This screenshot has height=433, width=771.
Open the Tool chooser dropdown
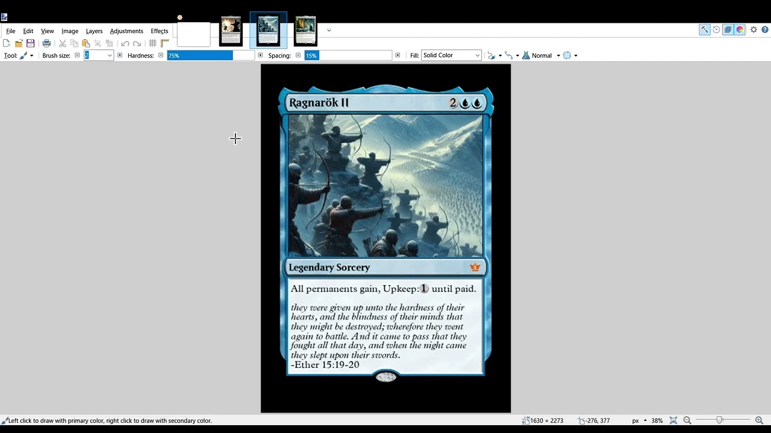[27, 55]
